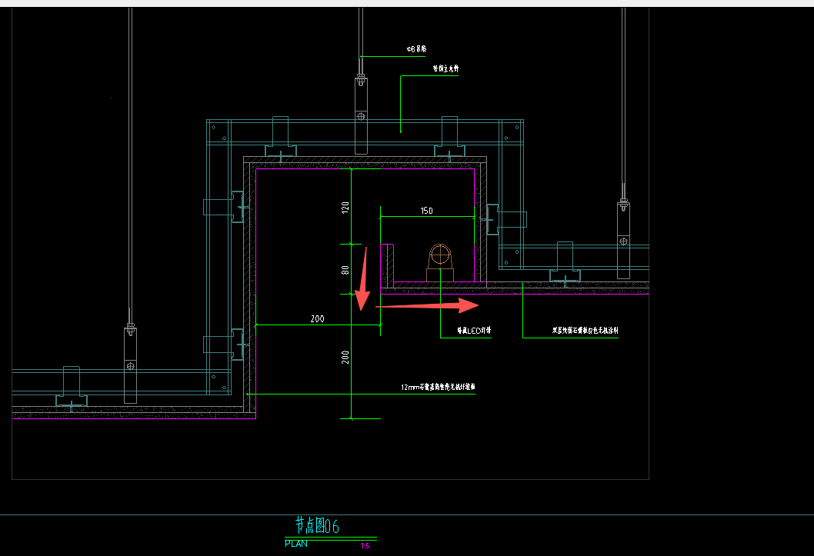Select the rotated vertical 200 dimension text
814x556 pixels.
(345, 357)
